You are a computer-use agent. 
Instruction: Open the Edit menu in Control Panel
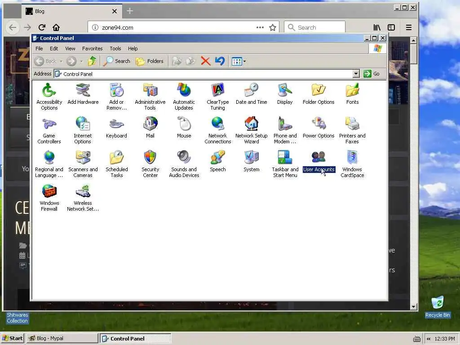54,49
